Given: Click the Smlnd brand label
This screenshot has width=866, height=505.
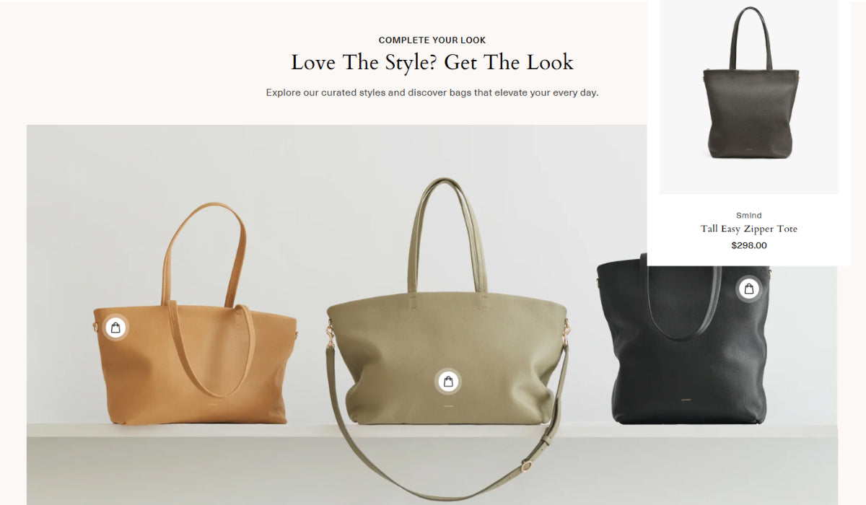Looking at the screenshot, I should click(749, 215).
